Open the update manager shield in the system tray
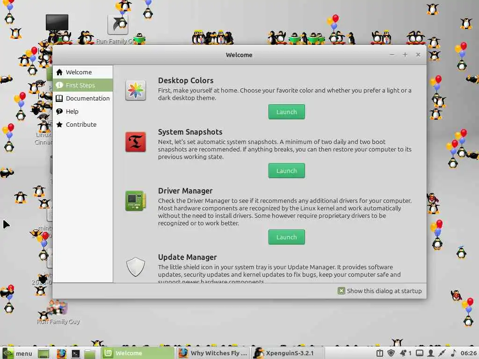 coord(391,353)
